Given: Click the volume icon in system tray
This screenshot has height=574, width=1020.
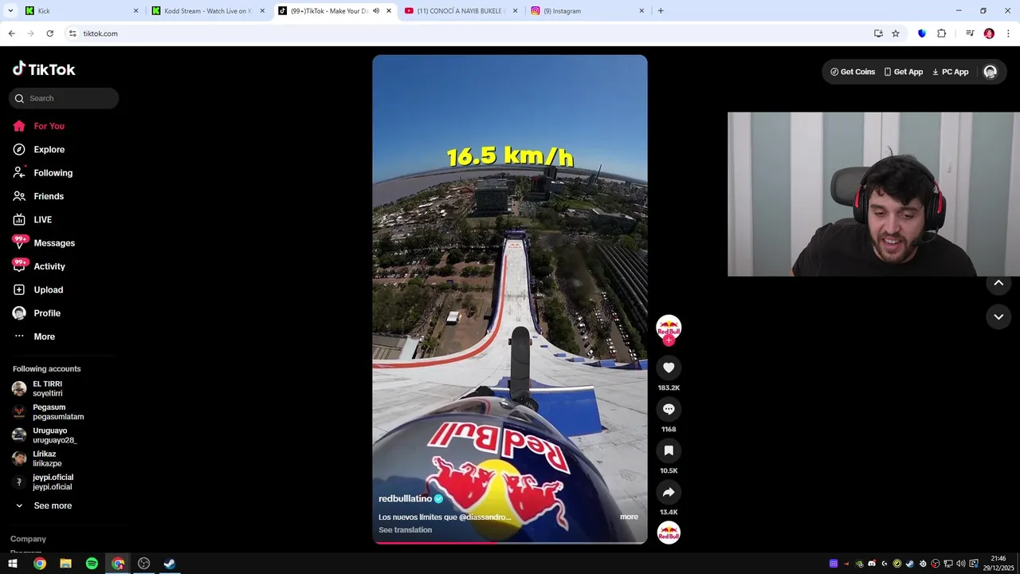Looking at the screenshot, I should pos(960,564).
